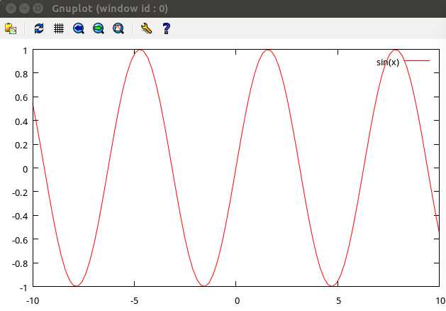Maximize the Gnuplot window

(38, 9)
